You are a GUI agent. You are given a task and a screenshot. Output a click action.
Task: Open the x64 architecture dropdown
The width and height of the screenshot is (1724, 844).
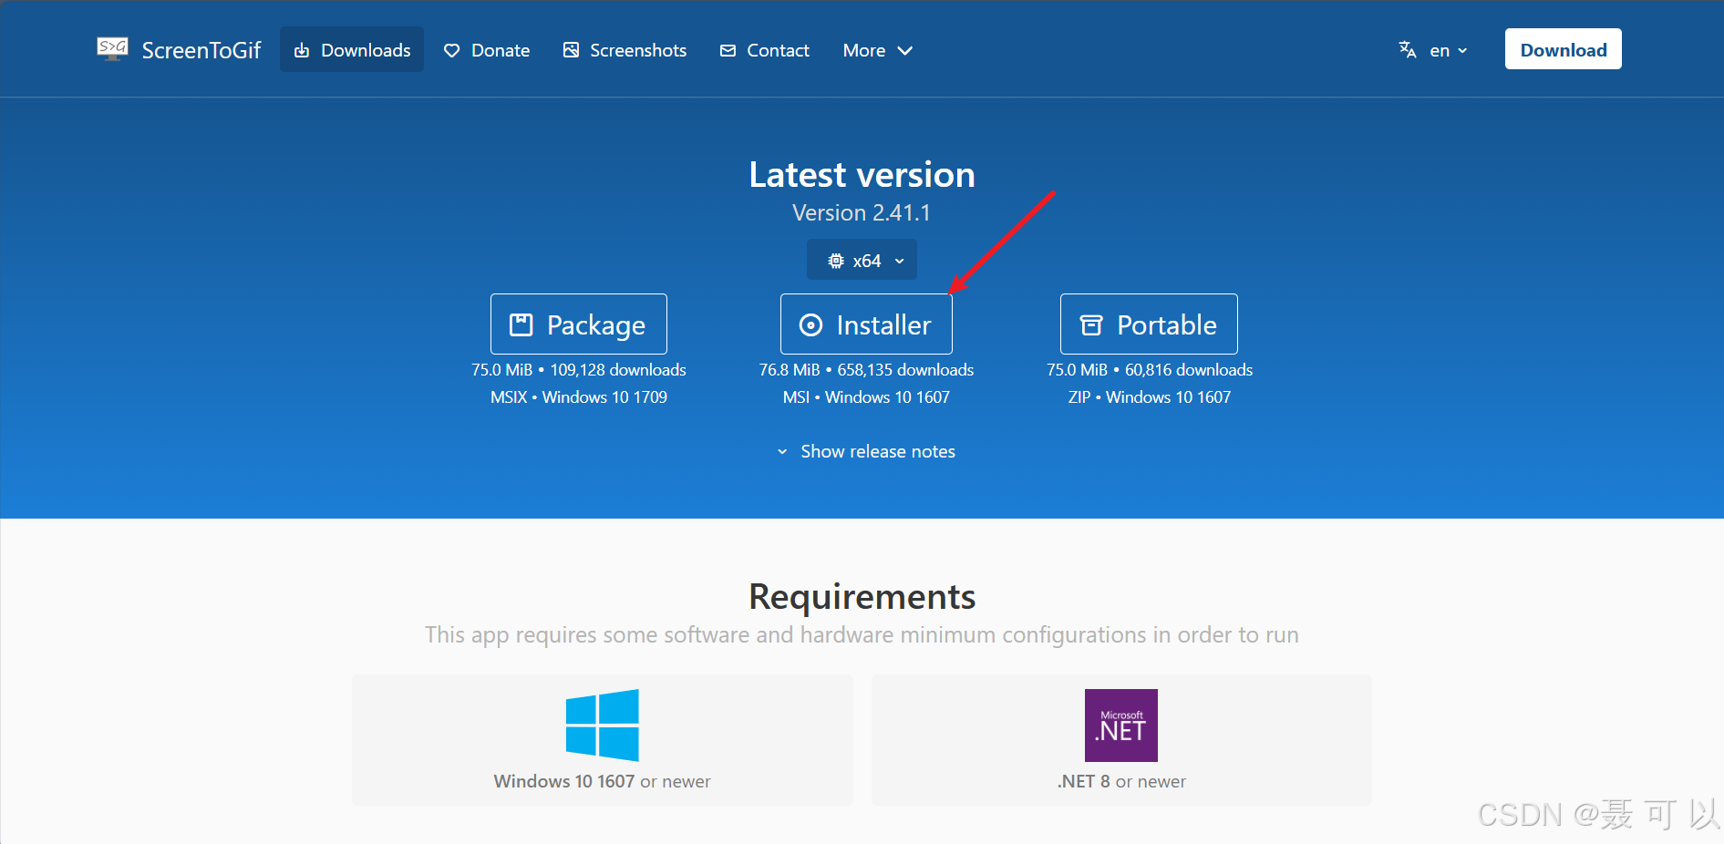(862, 261)
